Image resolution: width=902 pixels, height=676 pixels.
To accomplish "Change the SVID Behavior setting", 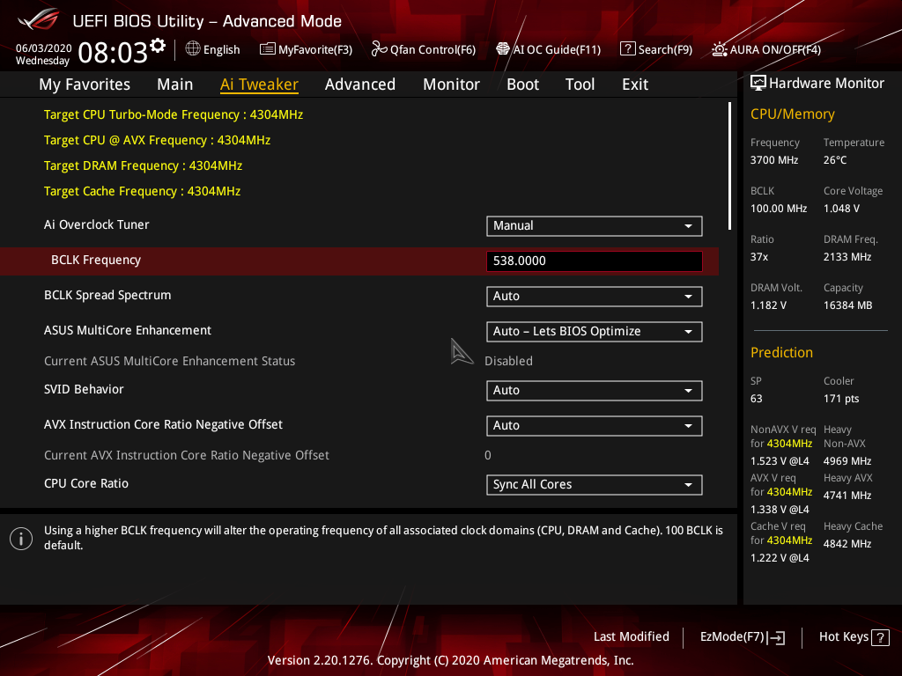I will [594, 390].
